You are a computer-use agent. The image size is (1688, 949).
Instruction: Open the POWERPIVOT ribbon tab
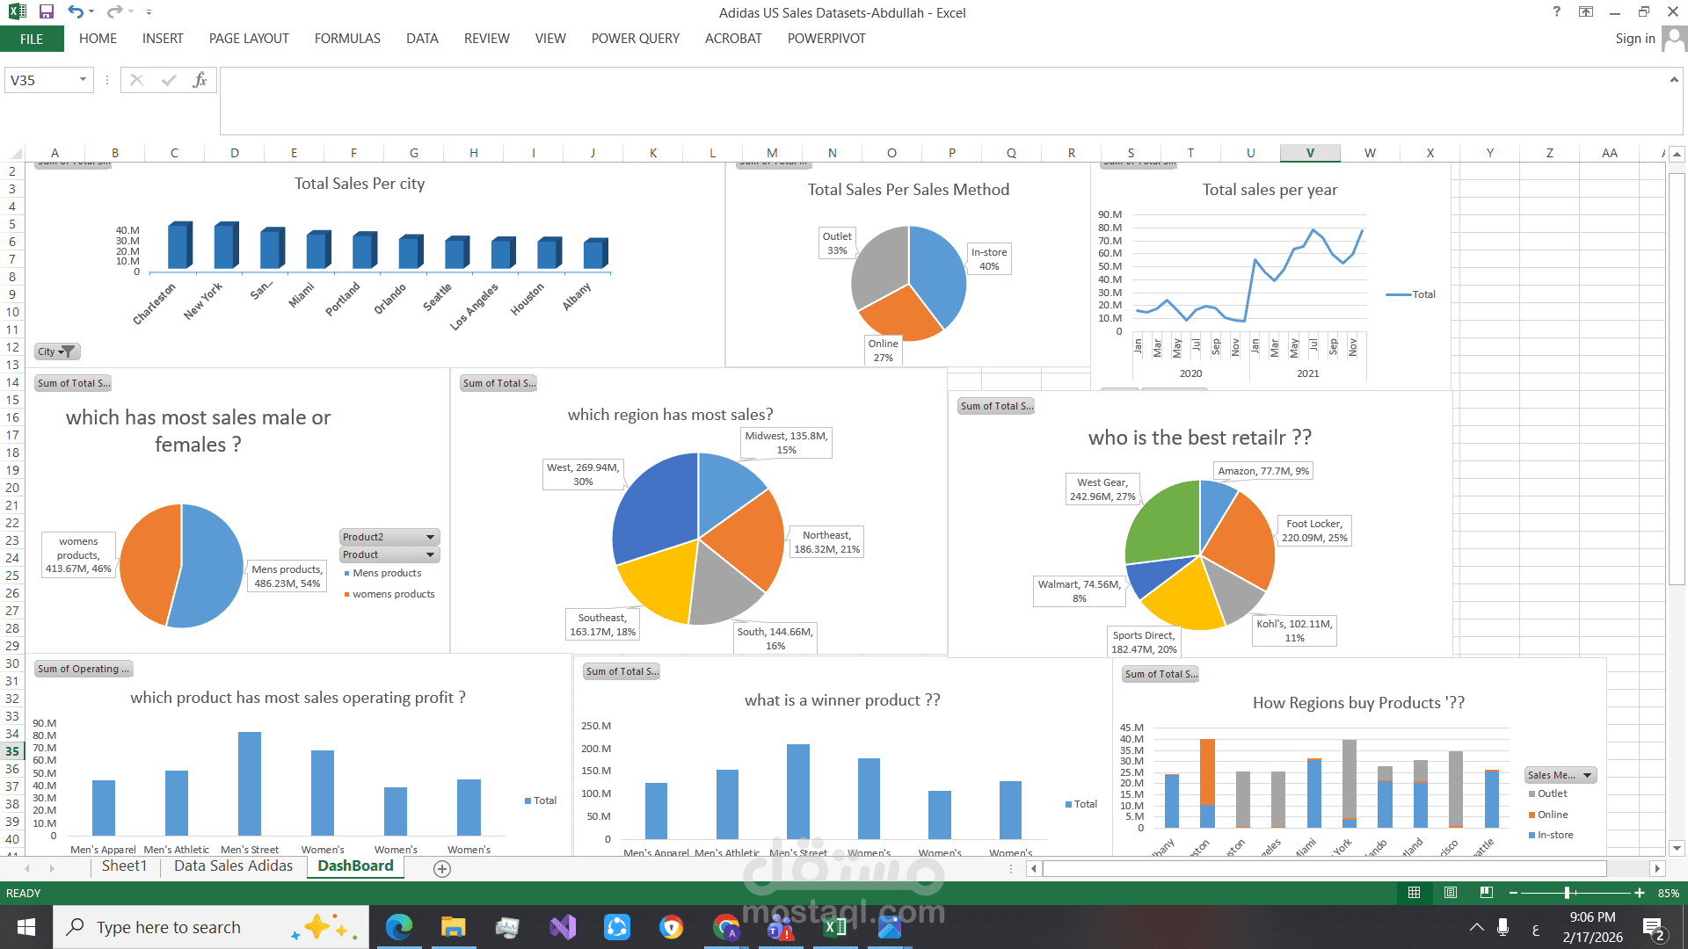[x=826, y=39]
